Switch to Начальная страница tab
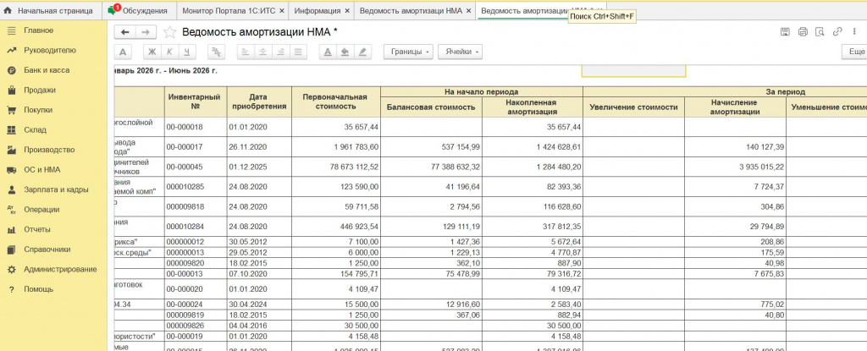This screenshot has height=351, width=867. 50,10
